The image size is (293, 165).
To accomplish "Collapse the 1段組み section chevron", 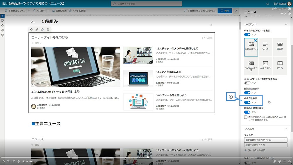I will click(33, 22).
